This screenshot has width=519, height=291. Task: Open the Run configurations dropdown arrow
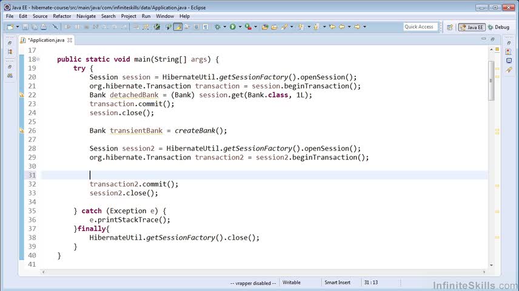[240, 27]
